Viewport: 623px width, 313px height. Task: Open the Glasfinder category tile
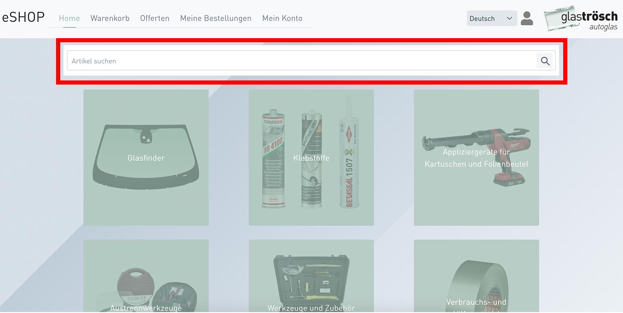point(146,158)
